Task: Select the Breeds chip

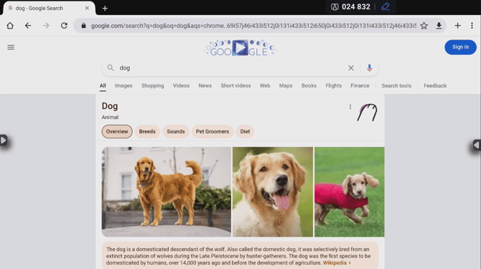Action: [147, 131]
